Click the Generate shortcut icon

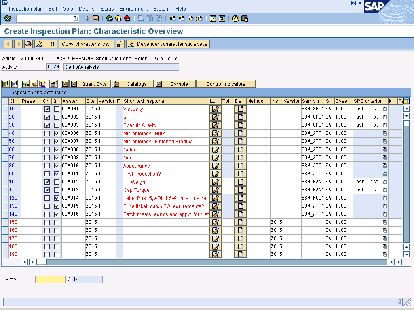[222, 19]
